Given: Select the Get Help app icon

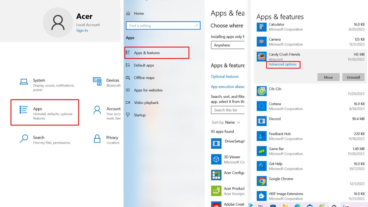Looking at the screenshot, I should point(262,166).
